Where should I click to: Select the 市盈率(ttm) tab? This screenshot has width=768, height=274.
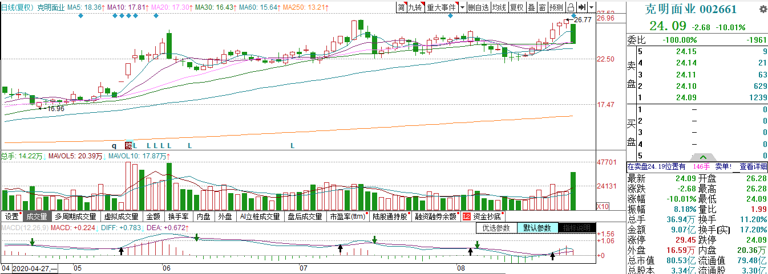[347, 216]
